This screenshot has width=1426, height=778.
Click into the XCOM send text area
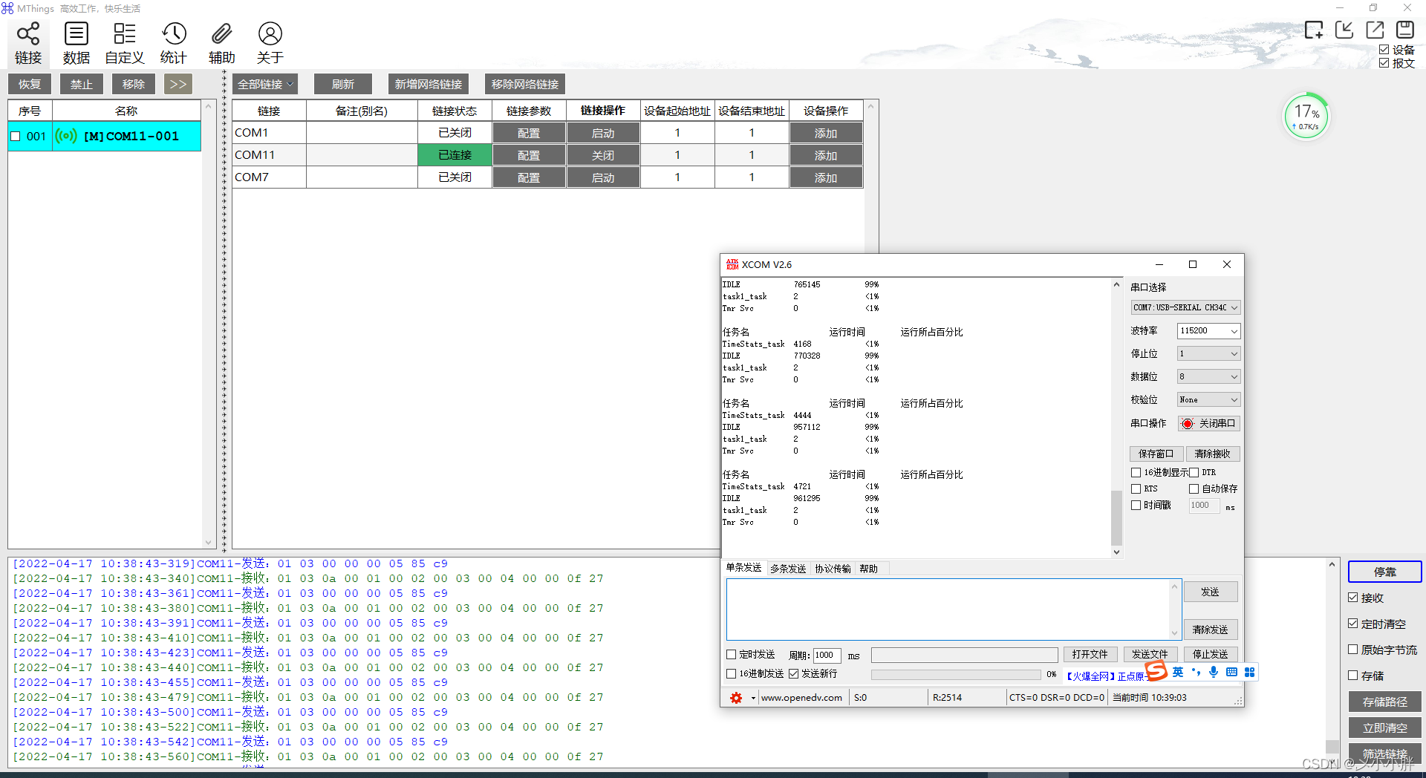948,609
